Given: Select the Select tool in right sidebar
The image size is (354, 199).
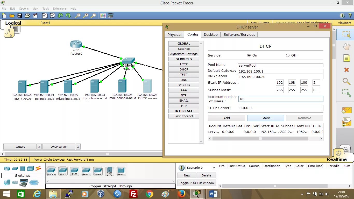Looking at the screenshot, I should click(346, 35).
